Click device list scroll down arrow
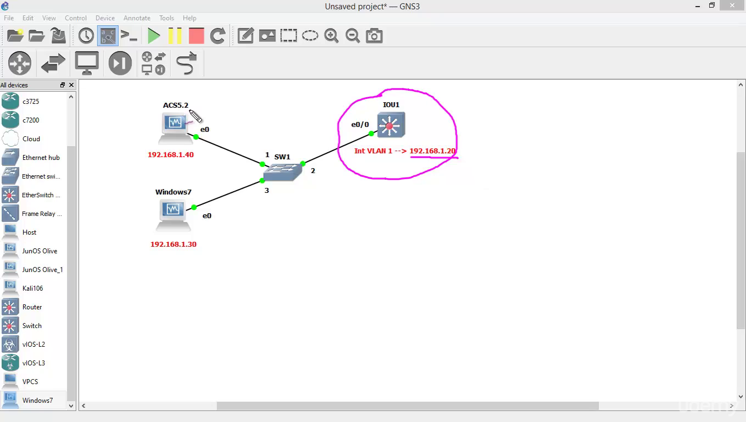746x422 pixels. coord(71,406)
